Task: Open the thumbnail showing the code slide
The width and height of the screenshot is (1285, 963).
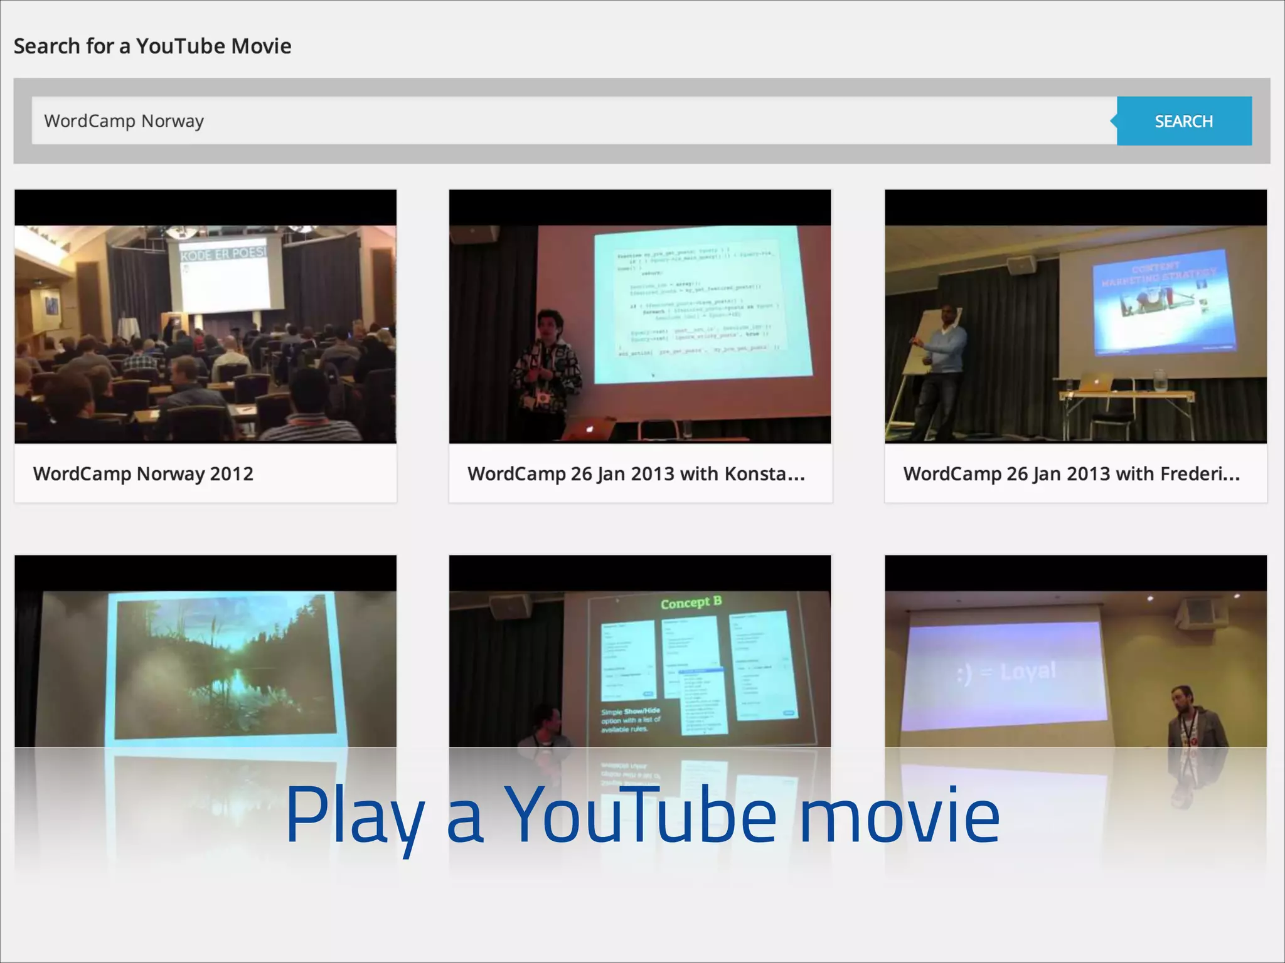Action: click(640, 317)
